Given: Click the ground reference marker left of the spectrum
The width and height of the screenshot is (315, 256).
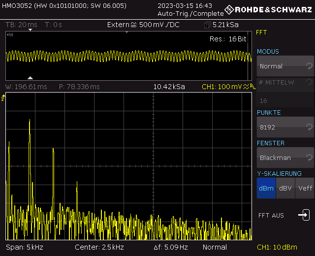Looking at the screenshot, I should [x=3, y=99].
